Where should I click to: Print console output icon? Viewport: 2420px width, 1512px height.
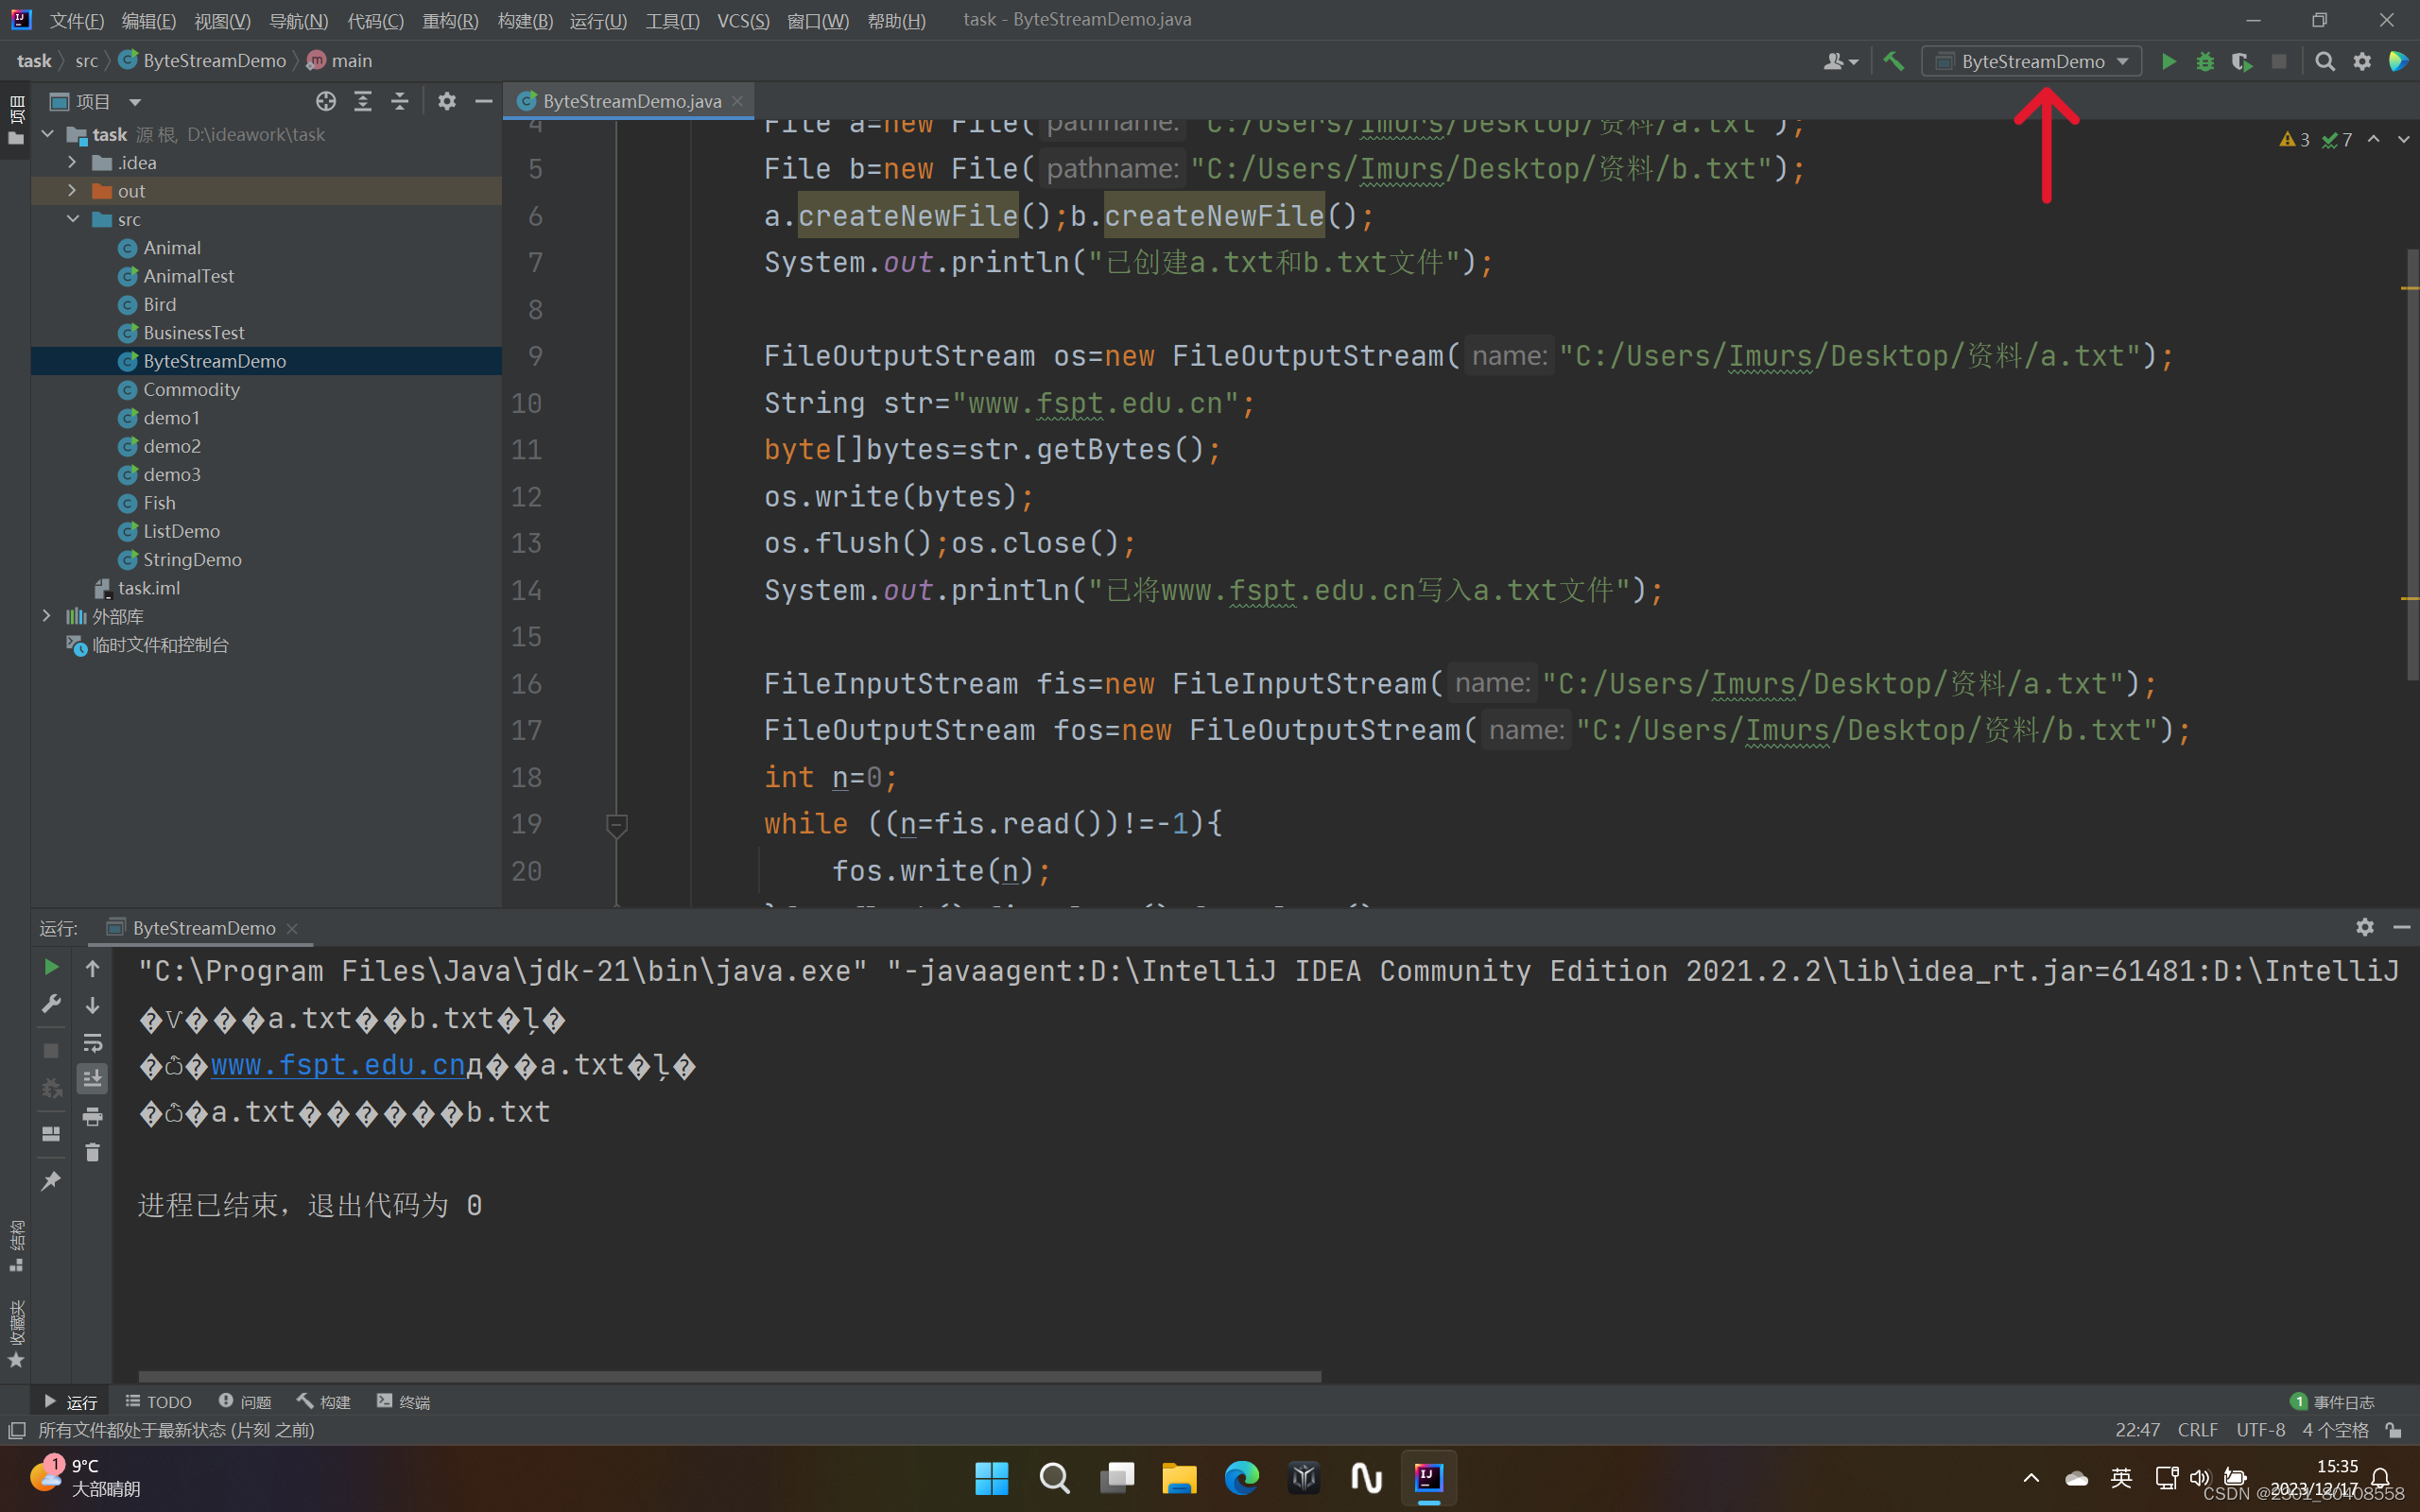[x=92, y=1116]
